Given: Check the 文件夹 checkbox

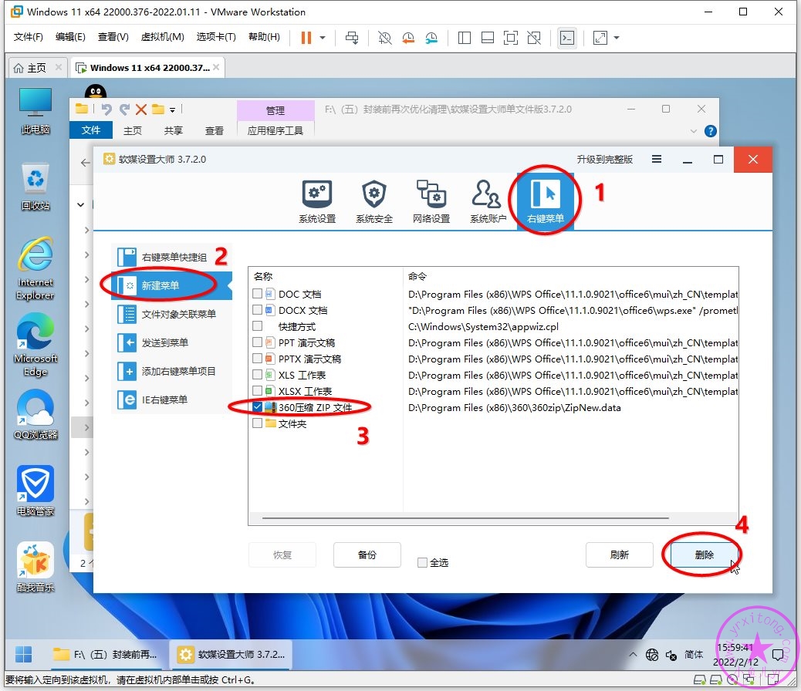Looking at the screenshot, I should pos(258,423).
